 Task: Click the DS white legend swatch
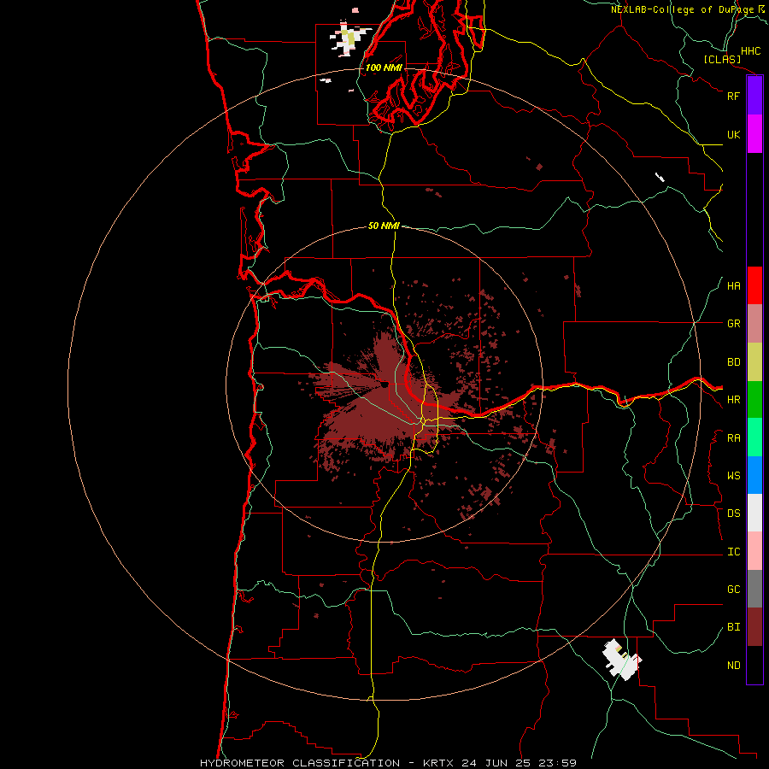click(754, 513)
